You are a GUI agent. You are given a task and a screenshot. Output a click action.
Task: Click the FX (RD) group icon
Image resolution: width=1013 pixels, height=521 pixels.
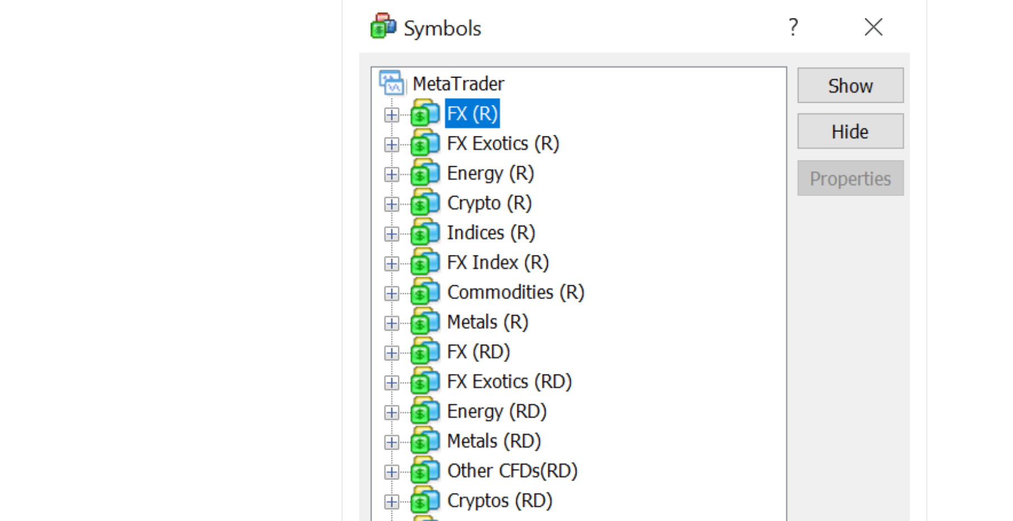[x=425, y=351]
